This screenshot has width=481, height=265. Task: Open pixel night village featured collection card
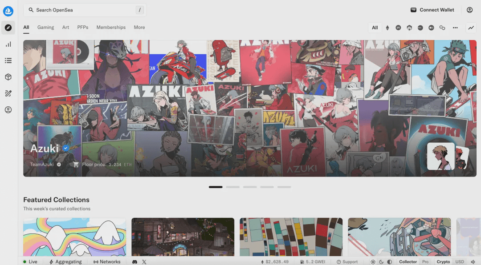click(x=183, y=237)
